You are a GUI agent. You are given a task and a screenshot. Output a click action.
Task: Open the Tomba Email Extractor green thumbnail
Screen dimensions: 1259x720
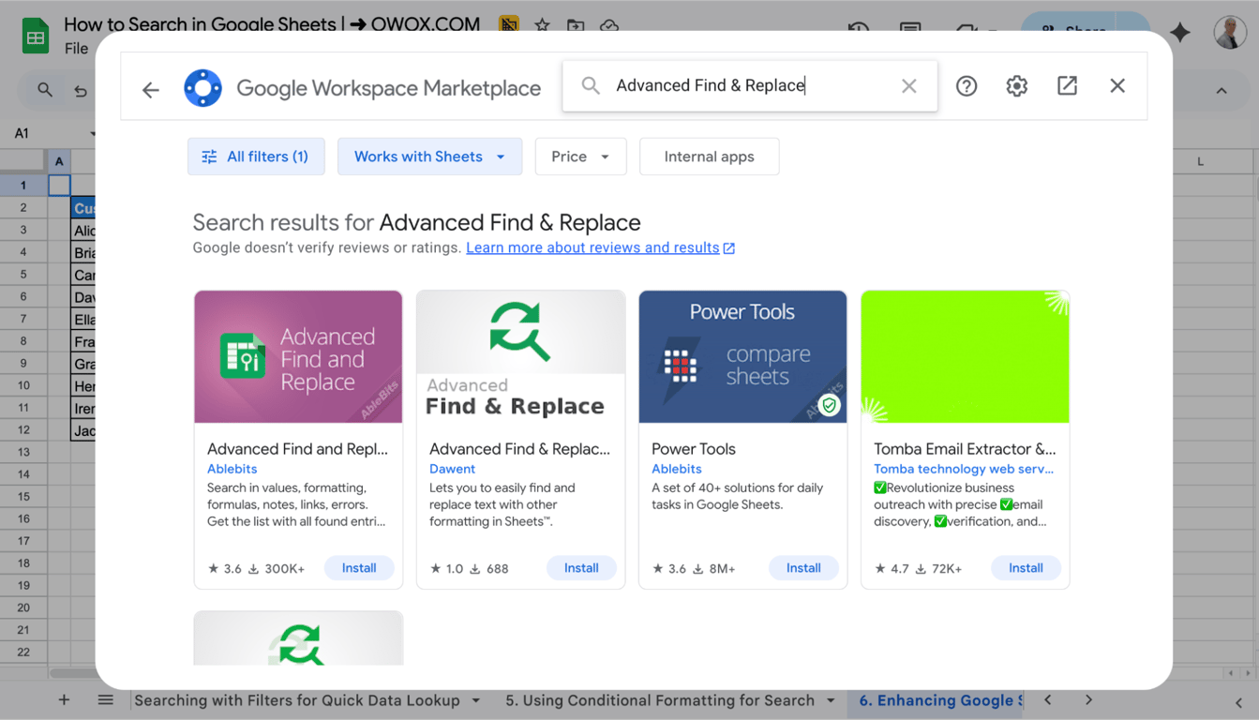pyautogui.click(x=965, y=356)
